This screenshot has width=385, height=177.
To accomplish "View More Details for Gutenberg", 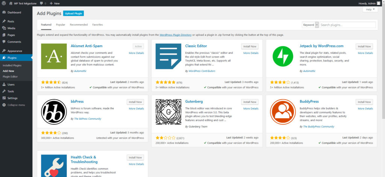I will pyautogui.click(x=251, y=109).
